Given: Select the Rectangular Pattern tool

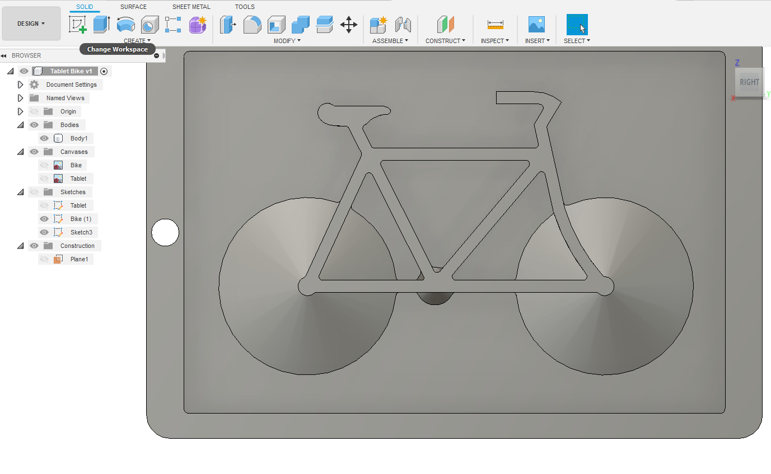Looking at the screenshot, I should coord(173,25).
